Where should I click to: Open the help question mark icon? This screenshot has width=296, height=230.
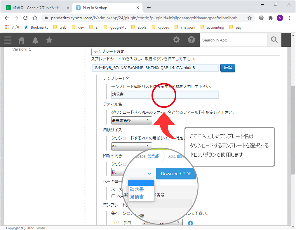pyautogui.click(x=191, y=40)
